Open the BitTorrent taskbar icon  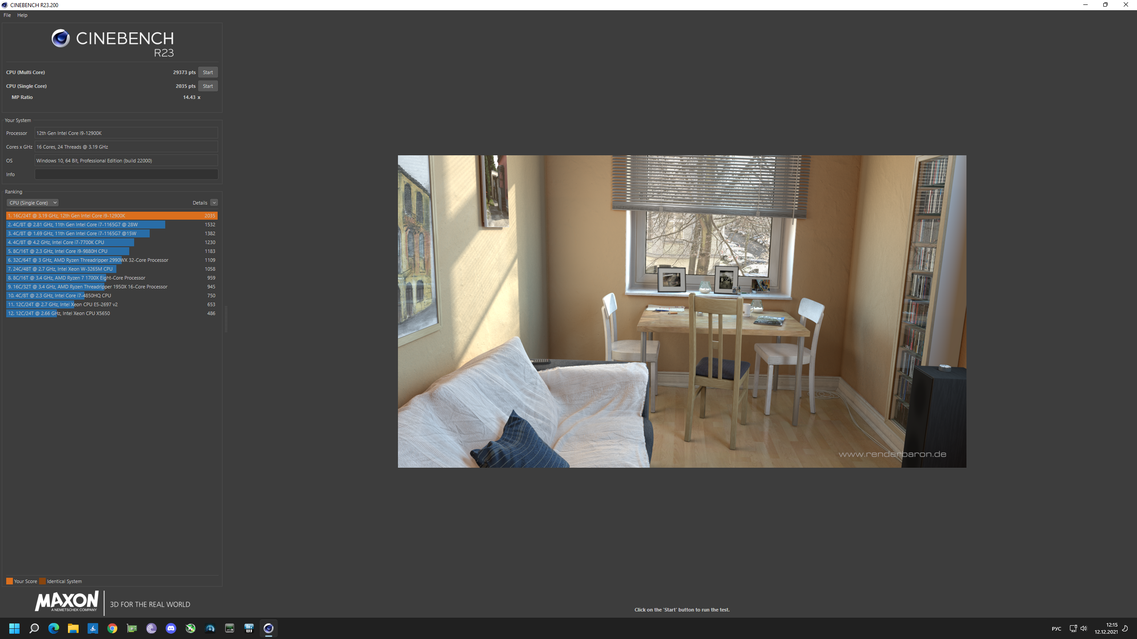pyautogui.click(x=151, y=628)
